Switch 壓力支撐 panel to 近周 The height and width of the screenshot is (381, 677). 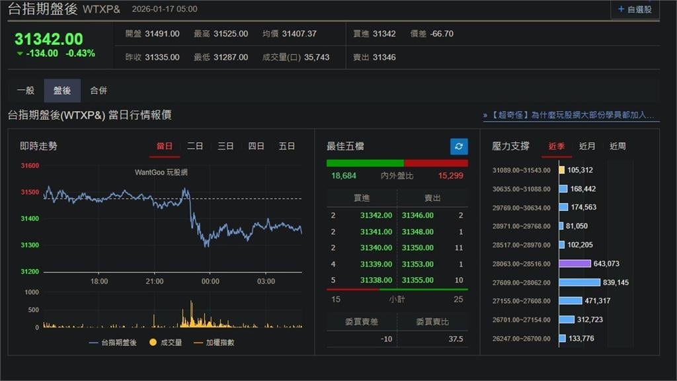[x=617, y=146]
